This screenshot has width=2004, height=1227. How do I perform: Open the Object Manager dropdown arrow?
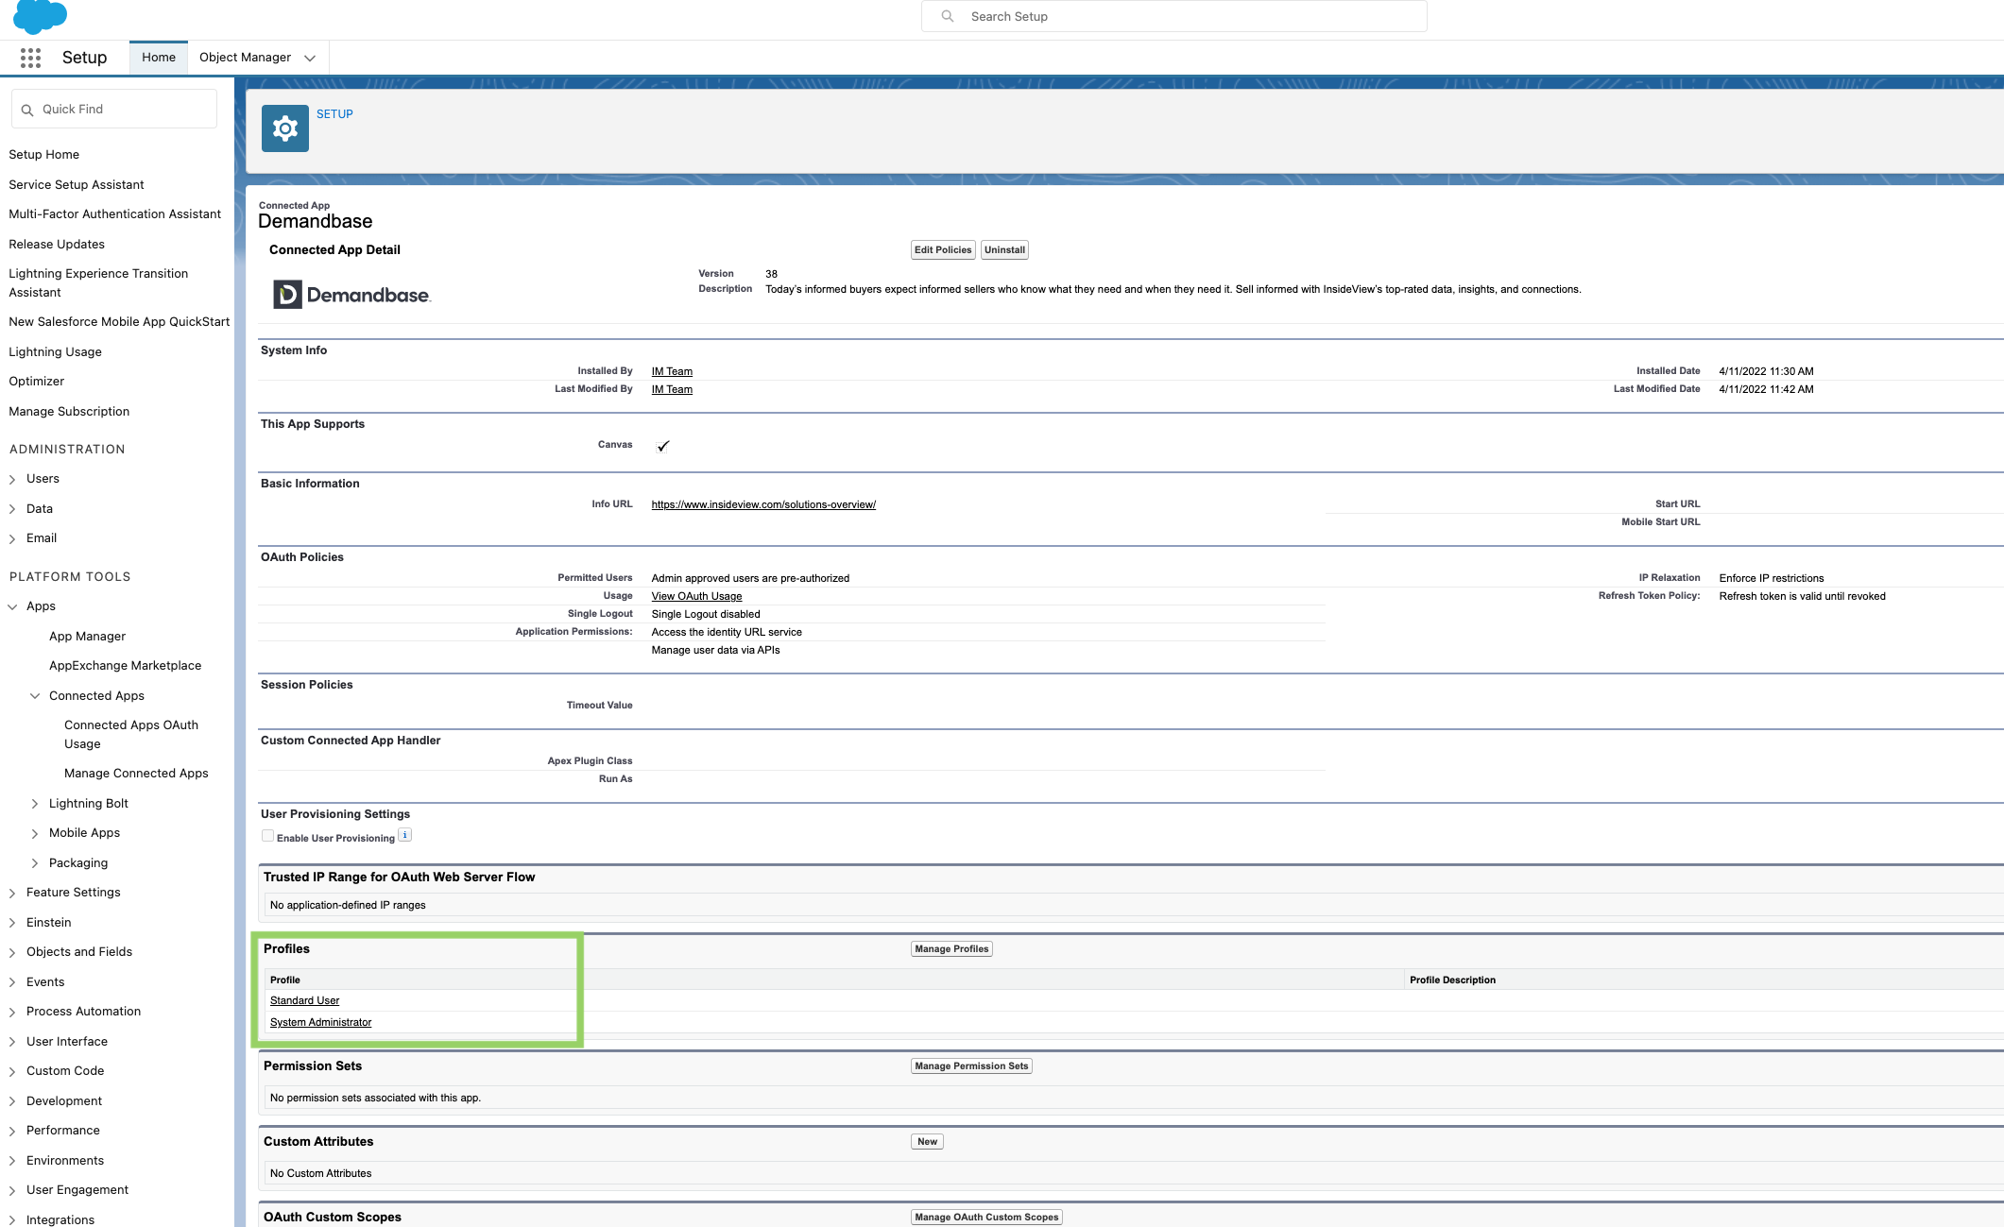pos(310,58)
